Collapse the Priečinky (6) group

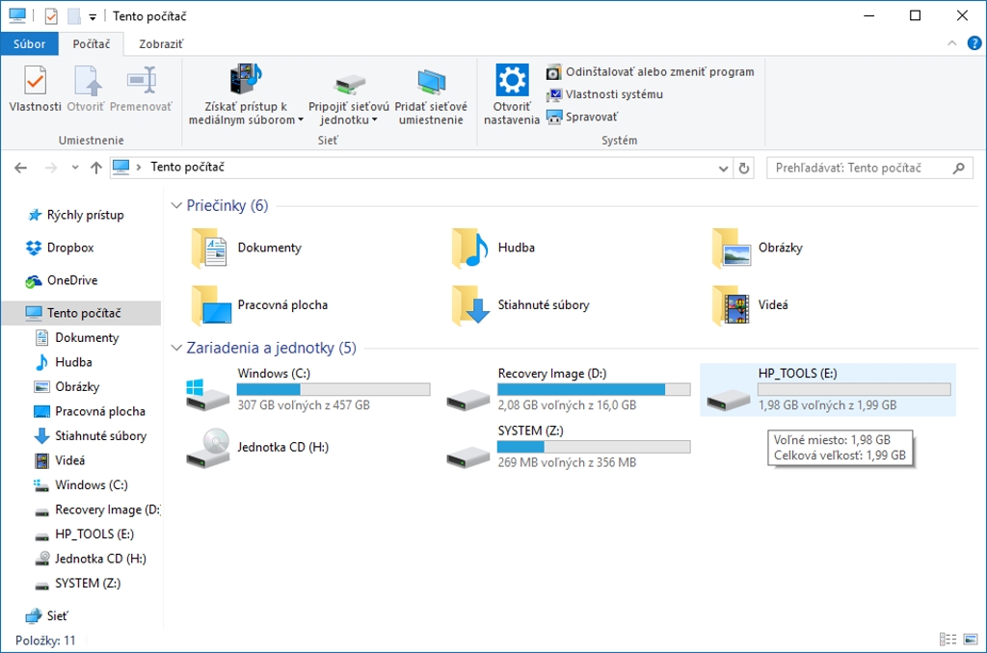point(177,205)
